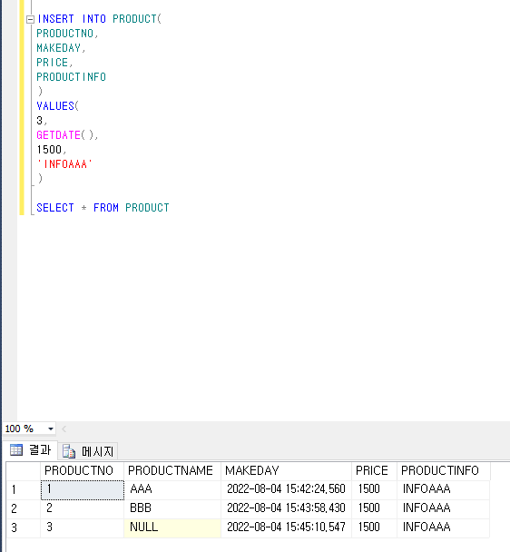Click the PRODUCTNO column header
This screenshot has height=552, width=510.
(x=82, y=470)
